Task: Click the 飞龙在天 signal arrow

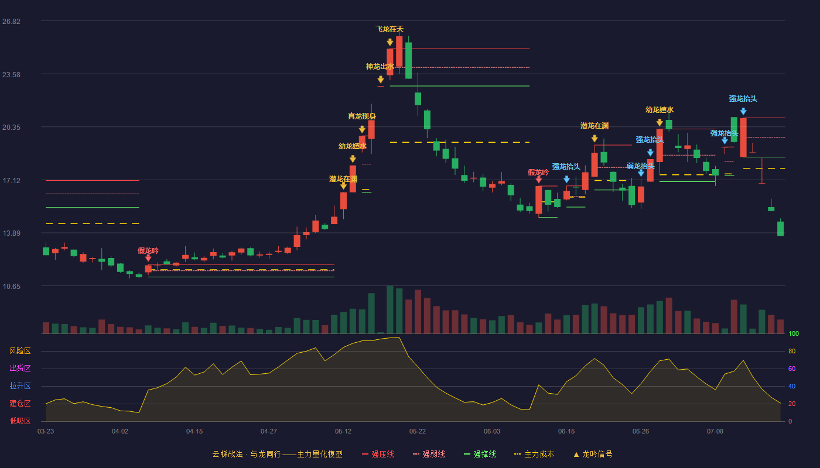Action: click(x=389, y=42)
